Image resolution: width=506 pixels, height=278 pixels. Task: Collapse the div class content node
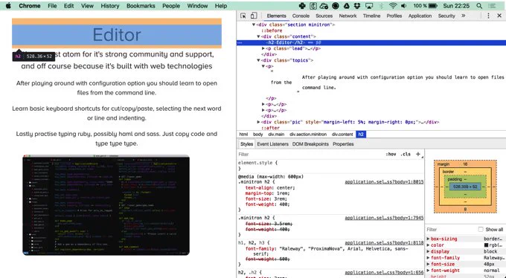click(258, 36)
